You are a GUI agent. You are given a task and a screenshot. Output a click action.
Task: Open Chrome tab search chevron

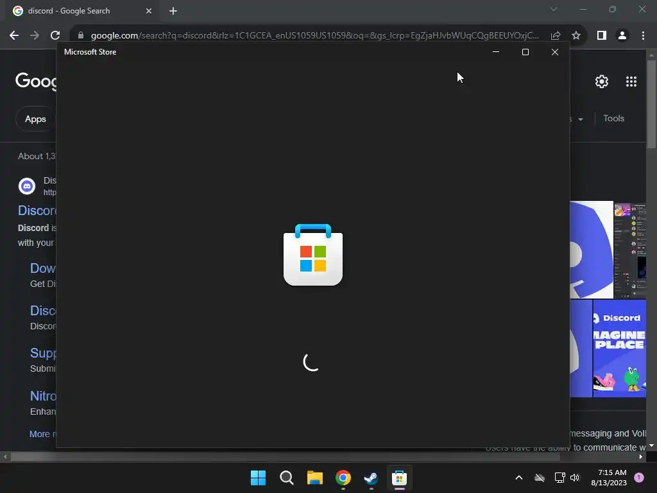554,9
